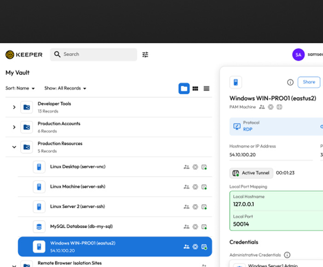The width and height of the screenshot is (323, 267).
Task: Click the 54.10.100.20 hostname field
Action: tap(271, 155)
